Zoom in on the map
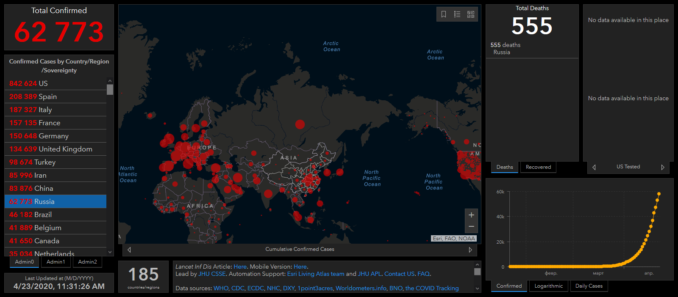Viewport: 678px width, 297px height. tap(471, 215)
